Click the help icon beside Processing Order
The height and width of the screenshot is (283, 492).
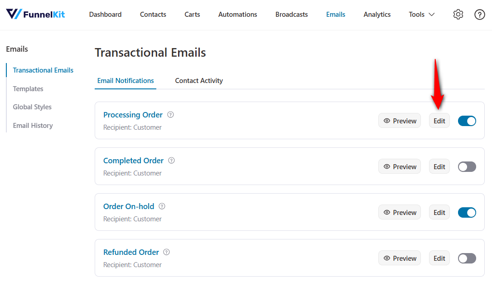click(x=170, y=115)
